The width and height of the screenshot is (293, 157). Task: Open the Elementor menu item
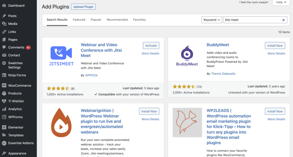click(x=18, y=127)
